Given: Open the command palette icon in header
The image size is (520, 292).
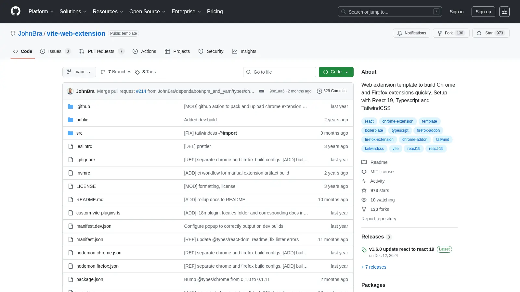Looking at the screenshot, I should (504, 12).
